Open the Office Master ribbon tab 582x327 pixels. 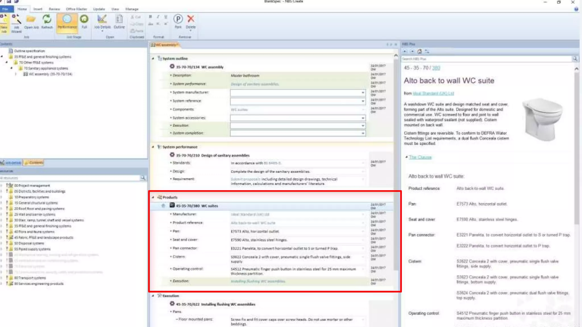click(76, 9)
